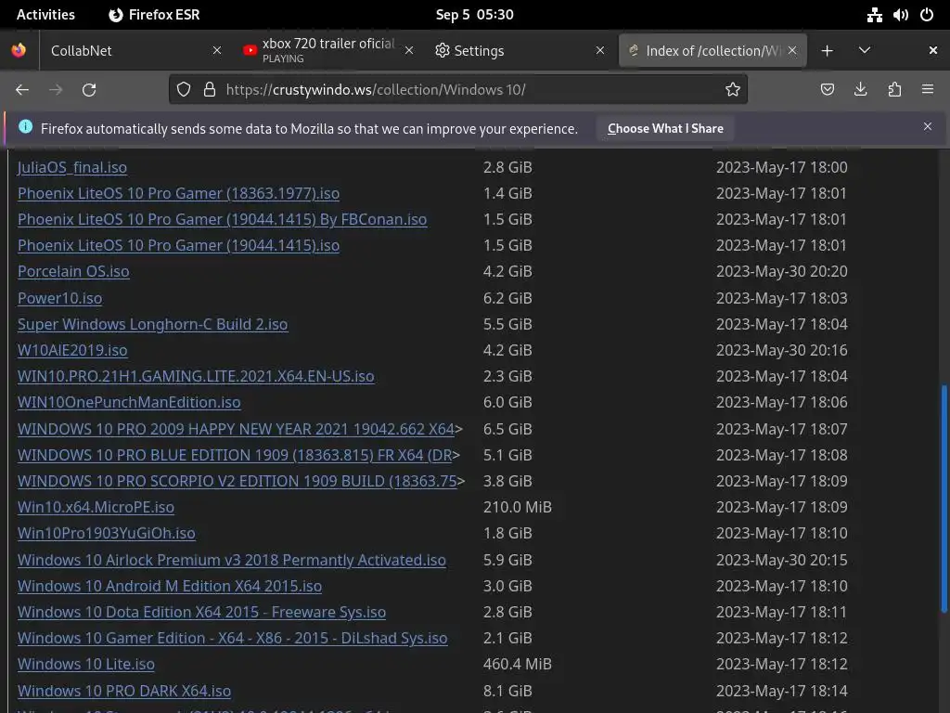Close the Settings tab
Viewport: 950px width, 713px height.
(x=600, y=51)
